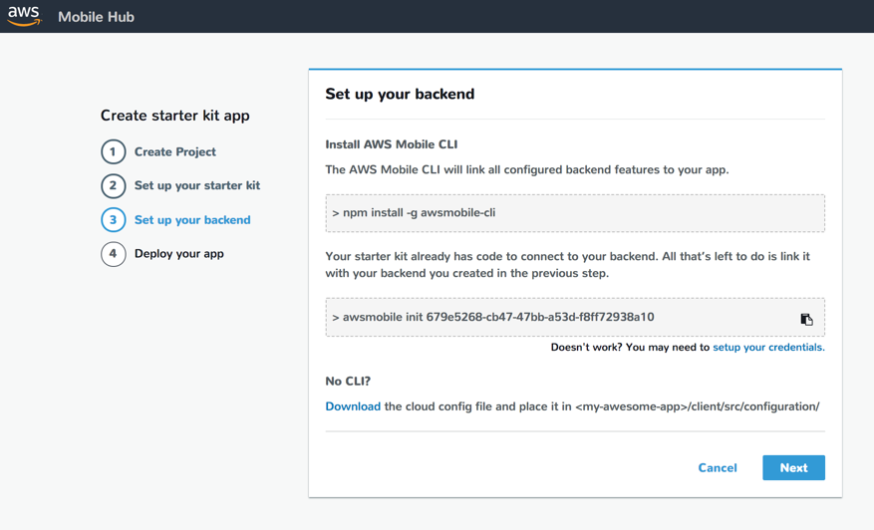Go to Set up your starter kit step

[x=197, y=185]
